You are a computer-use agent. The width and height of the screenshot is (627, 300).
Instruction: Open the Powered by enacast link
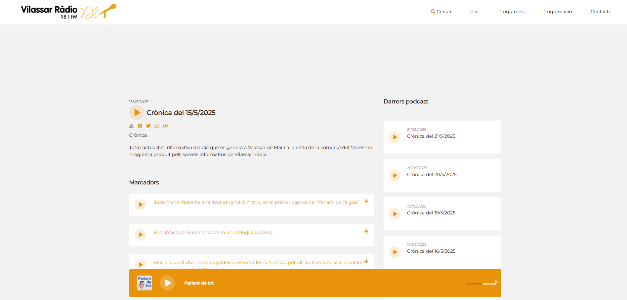pos(482,283)
